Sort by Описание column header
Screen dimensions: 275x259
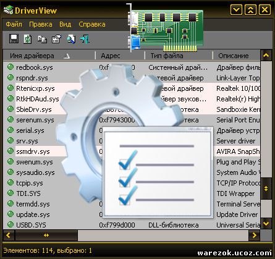(237, 56)
